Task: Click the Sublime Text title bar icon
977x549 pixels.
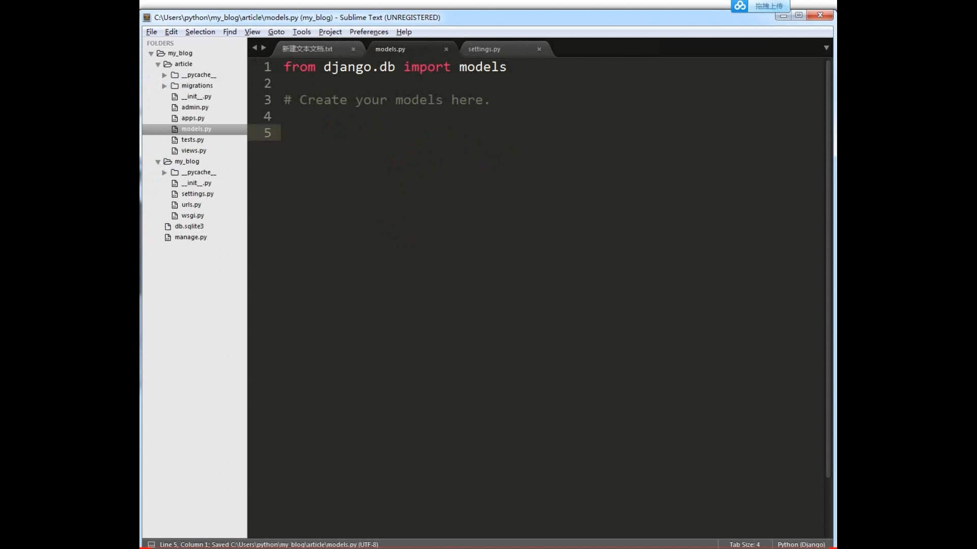Action: coord(147,17)
